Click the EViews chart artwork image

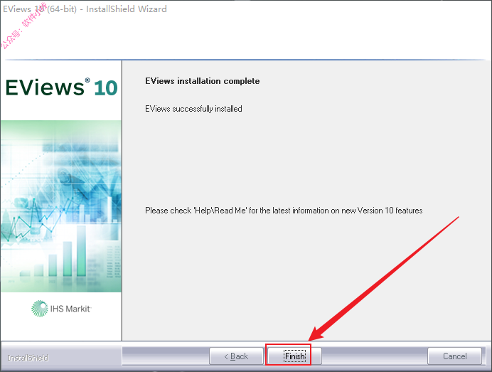click(x=61, y=206)
